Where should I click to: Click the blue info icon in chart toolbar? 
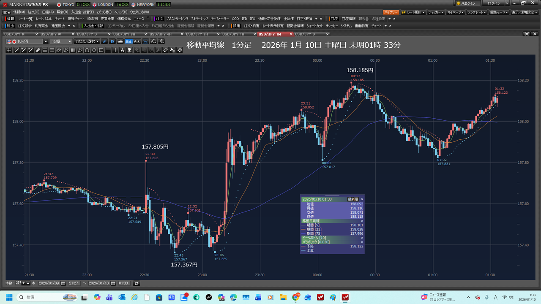pyautogui.click(x=112, y=41)
